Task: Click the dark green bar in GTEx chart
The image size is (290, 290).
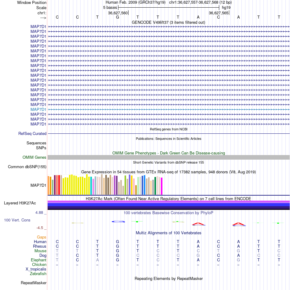Action: 155,186
